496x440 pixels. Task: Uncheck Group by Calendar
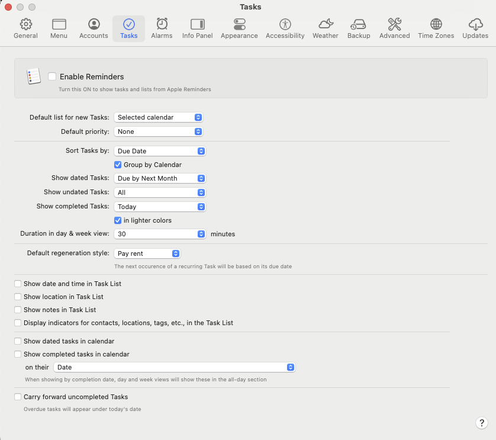tap(118, 165)
